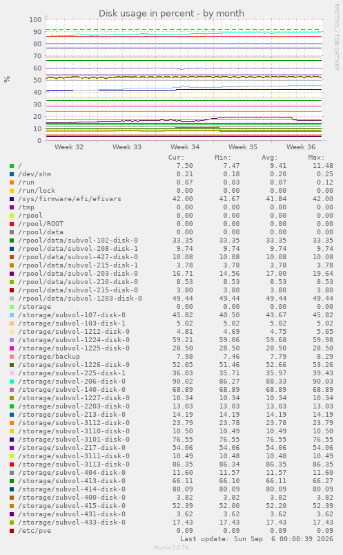Click the 19.64 max value for subvol-203-disk-0
Viewport: 343px width, 555px height.
click(x=322, y=274)
